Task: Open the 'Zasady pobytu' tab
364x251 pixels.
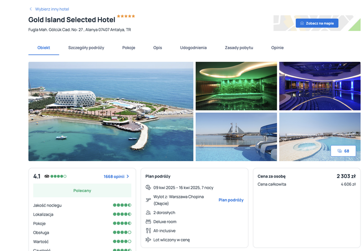Action: (x=239, y=48)
